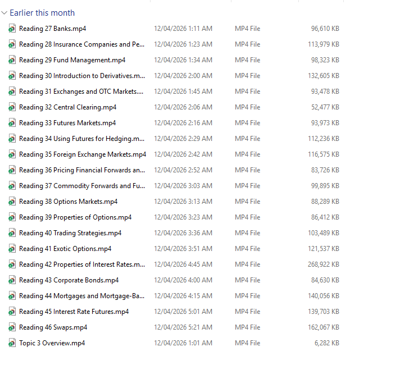This screenshot has height=365, width=400.
Task: Select the Topic 3 Overview.mp4 file icon
Action: click(x=12, y=343)
